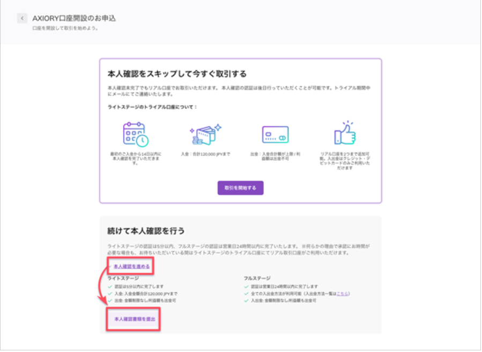Viewport: 482px width, 352px height.
Task: Click the calendar with clock icon
Action: 136,134
